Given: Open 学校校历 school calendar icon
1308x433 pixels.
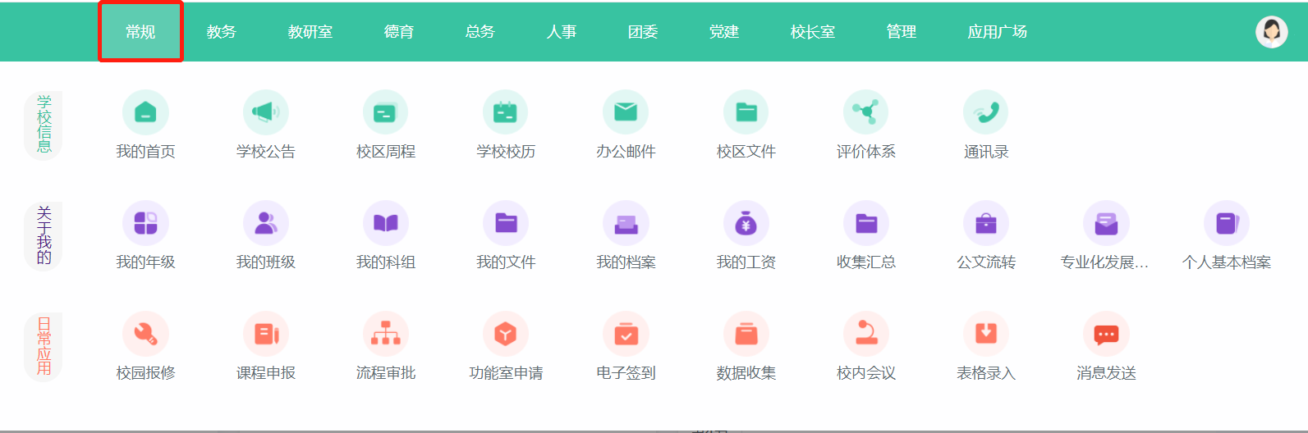Looking at the screenshot, I should (x=506, y=112).
